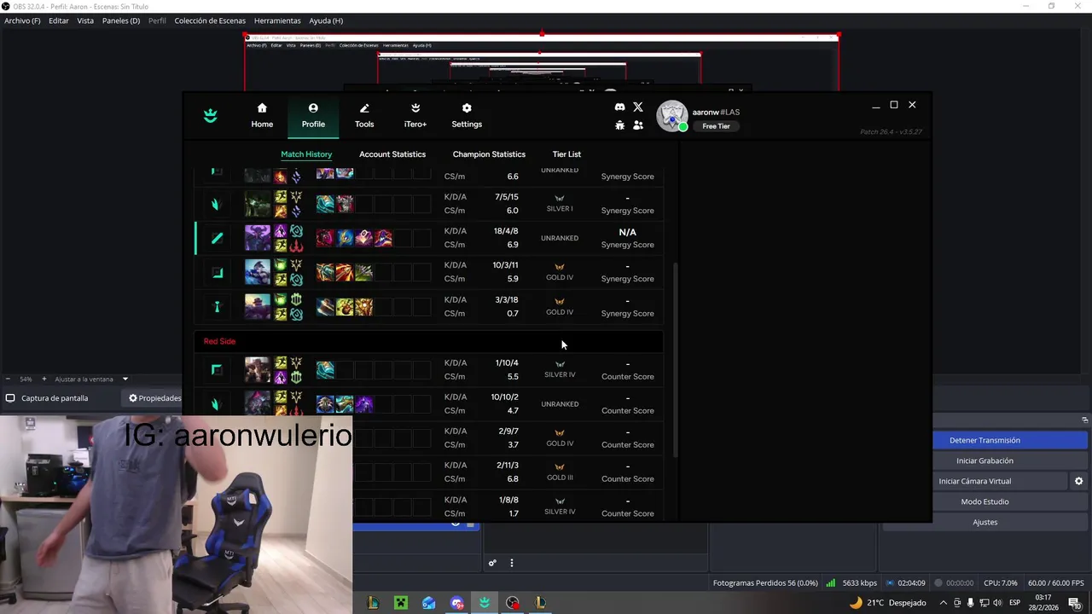Viewport: 1092px width, 614px height.
Task: Click the match list scrollbar
Action: (677, 358)
